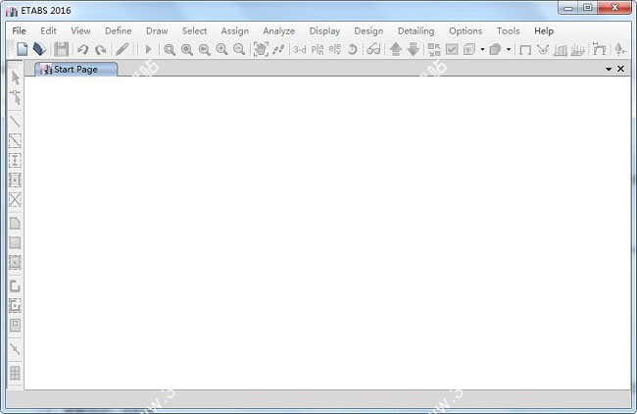Set default 3-d view
The image size is (637, 414).
[300, 49]
